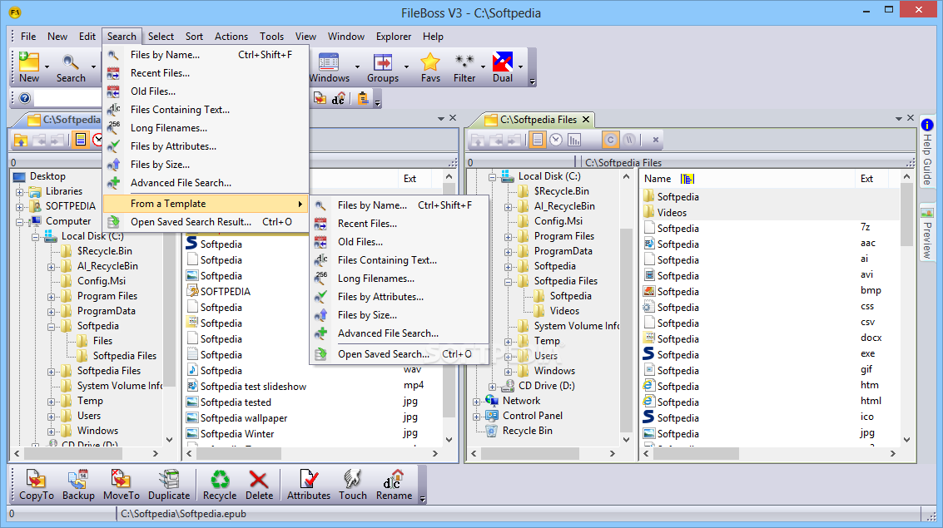
Task: Open the Preview side panel
Action: pos(926,233)
